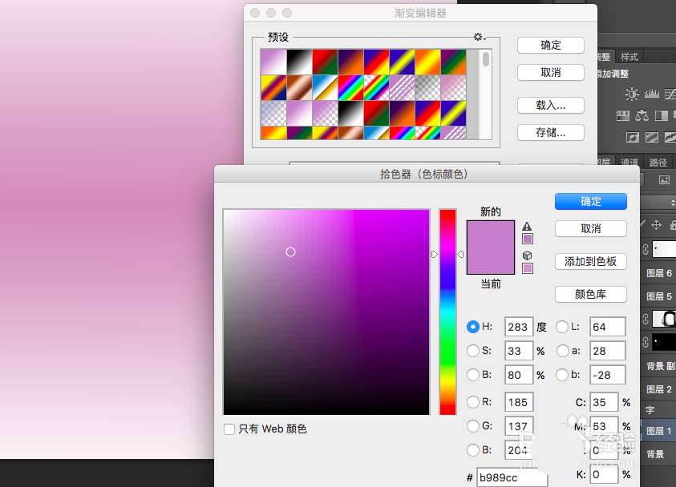Click the in-gamut color small swatch
Screen dimensions: 676x487
pos(528,239)
